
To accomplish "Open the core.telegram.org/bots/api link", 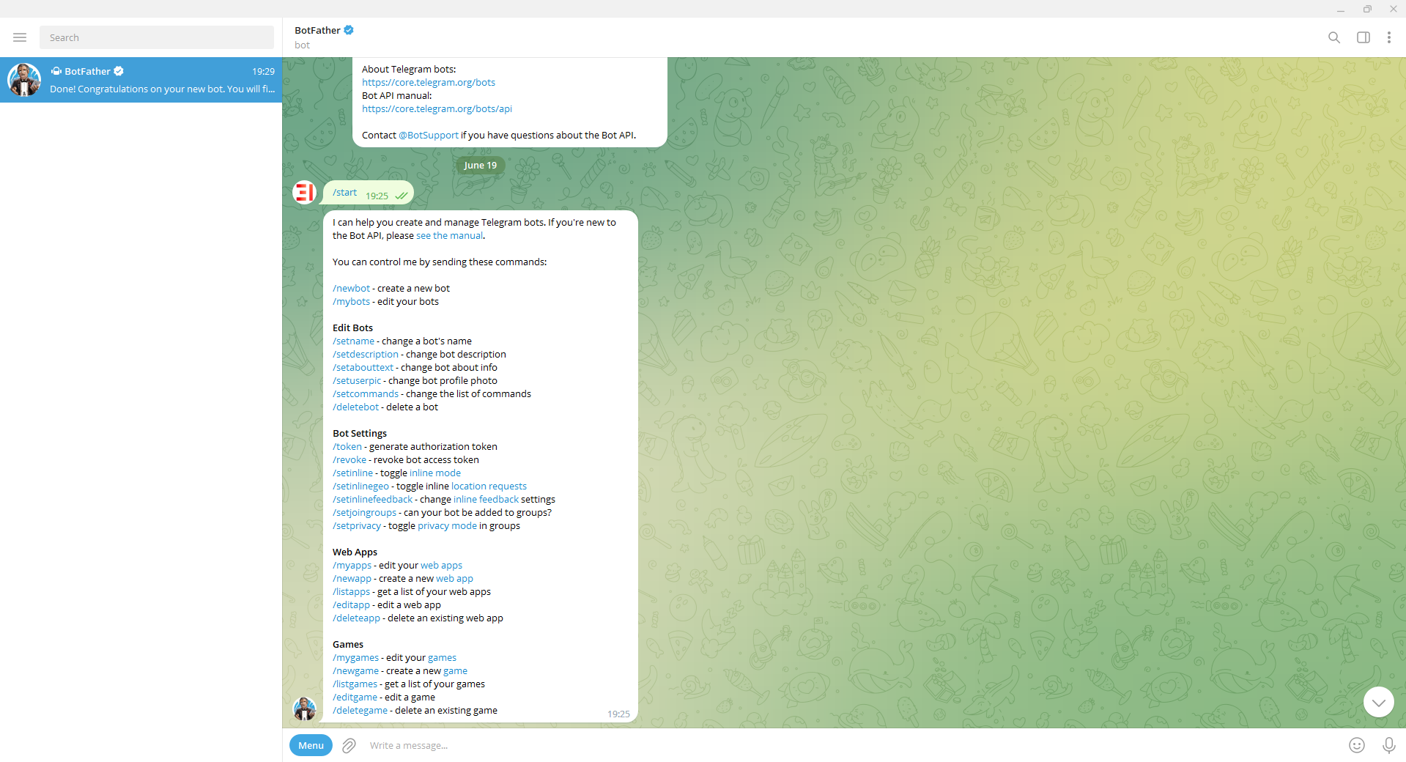I will (437, 108).
